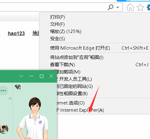Viewport: 150px width, 139px height.
Task: Click the blue gear tools icon
Action: tap(148, 7)
